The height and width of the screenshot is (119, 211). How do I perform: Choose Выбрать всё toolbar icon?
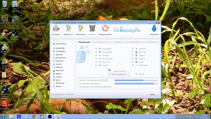click(68, 28)
